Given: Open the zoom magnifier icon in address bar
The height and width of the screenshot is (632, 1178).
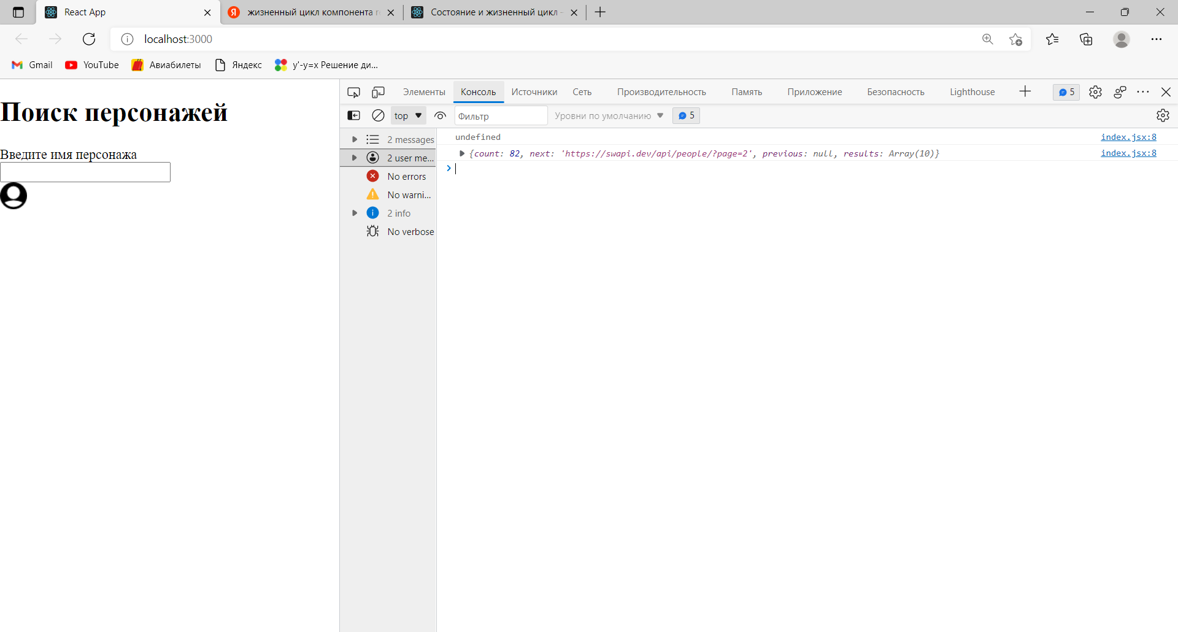Looking at the screenshot, I should [988, 39].
